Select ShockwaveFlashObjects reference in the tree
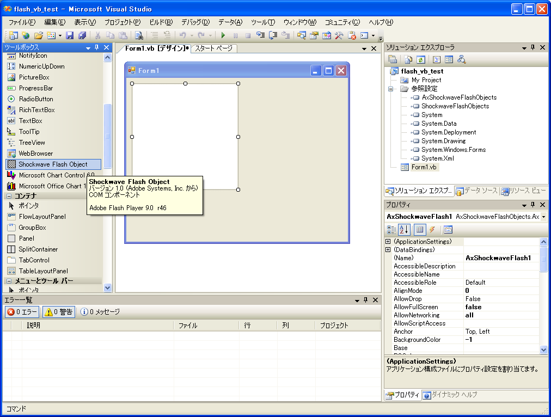Viewport: 551px width, 417px height. [455, 106]
